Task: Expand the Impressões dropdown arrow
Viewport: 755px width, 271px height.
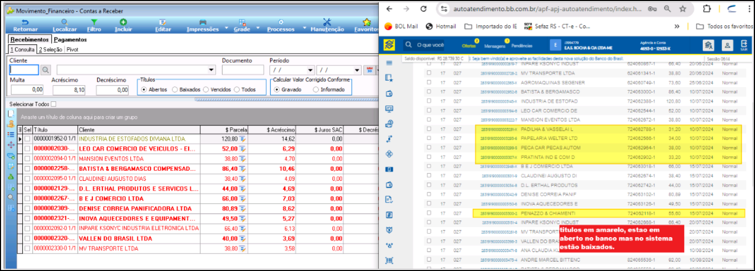Action: [x=226, y=28]
